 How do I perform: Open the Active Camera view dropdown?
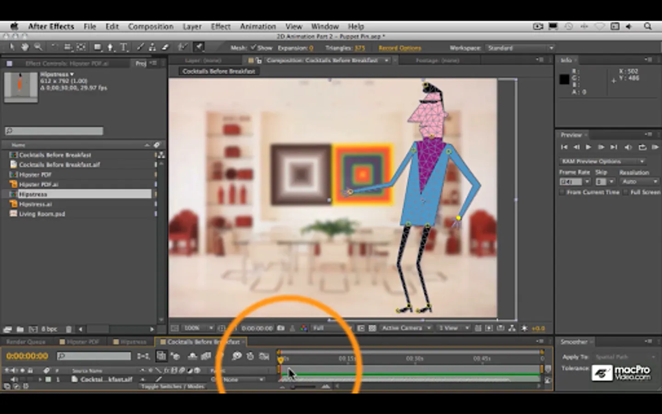click(x=406, y=328)
